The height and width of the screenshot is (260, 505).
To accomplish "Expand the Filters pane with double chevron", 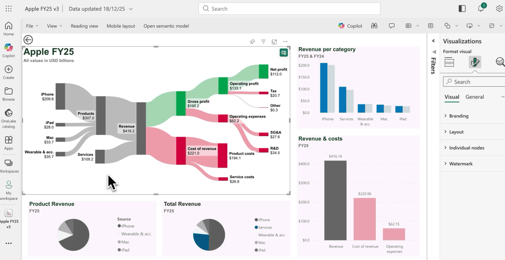I will pos(433,41).
